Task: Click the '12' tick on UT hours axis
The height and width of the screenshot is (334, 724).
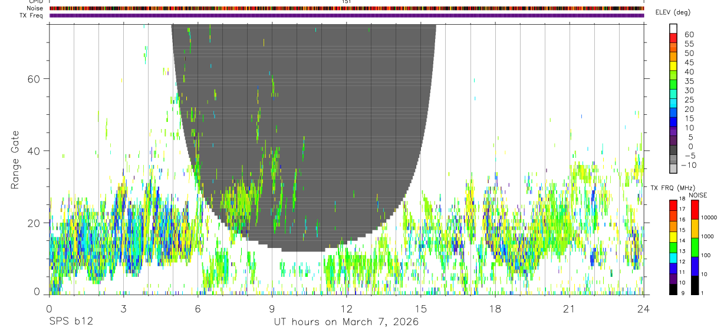Action: coord(346,308)
